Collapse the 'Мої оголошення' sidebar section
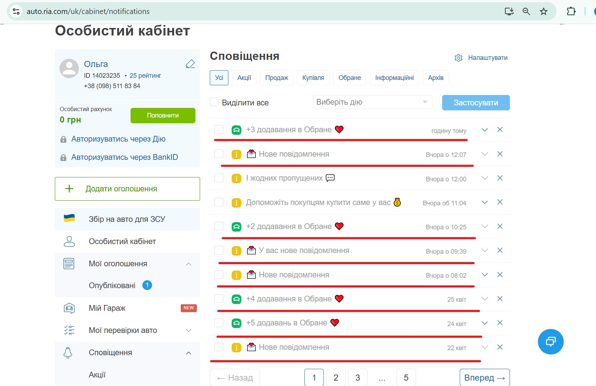Viewport: 596px width, 386px height. tap(189, 264)
